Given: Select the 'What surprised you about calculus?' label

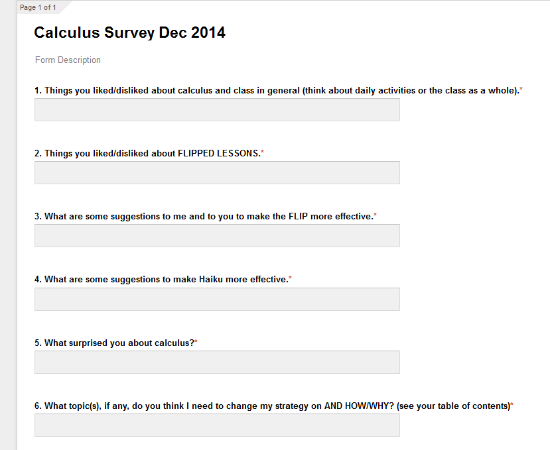Looking at the screenshot, I should tap(114, 343).
